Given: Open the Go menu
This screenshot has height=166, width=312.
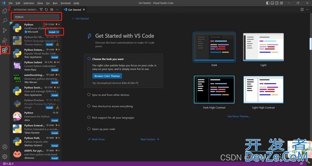Looking at the screenshot, I should point(48,3).
